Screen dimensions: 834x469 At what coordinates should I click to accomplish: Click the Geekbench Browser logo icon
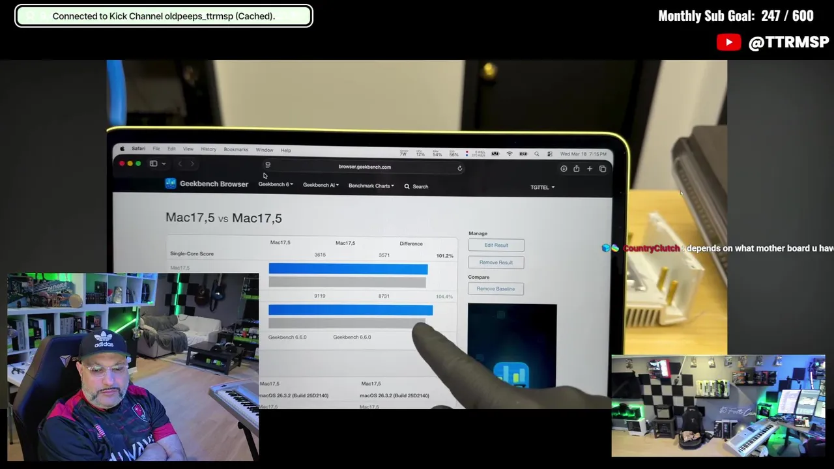tap(171, 184)
